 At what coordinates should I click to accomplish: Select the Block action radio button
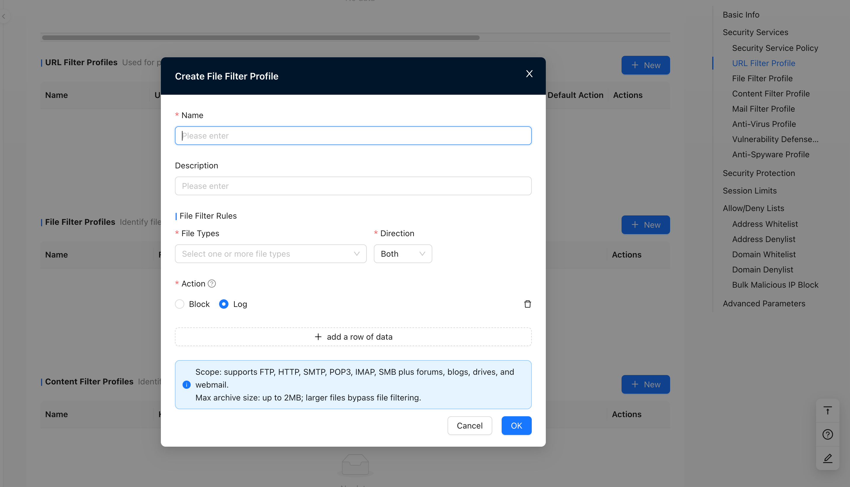pos(180,304)
